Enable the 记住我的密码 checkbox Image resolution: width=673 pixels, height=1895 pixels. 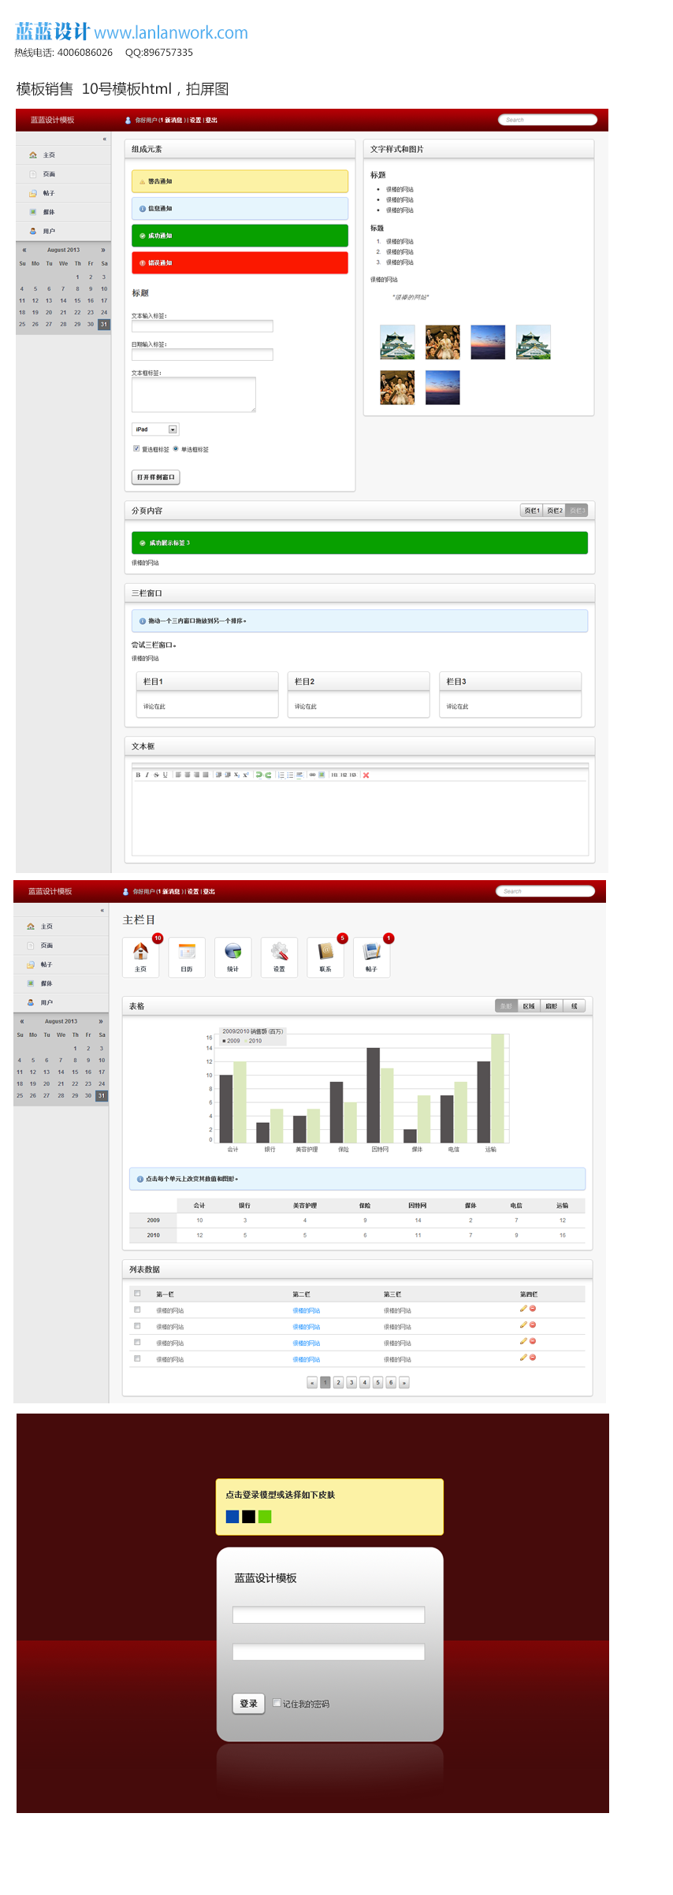click(x=277, y=1703)
